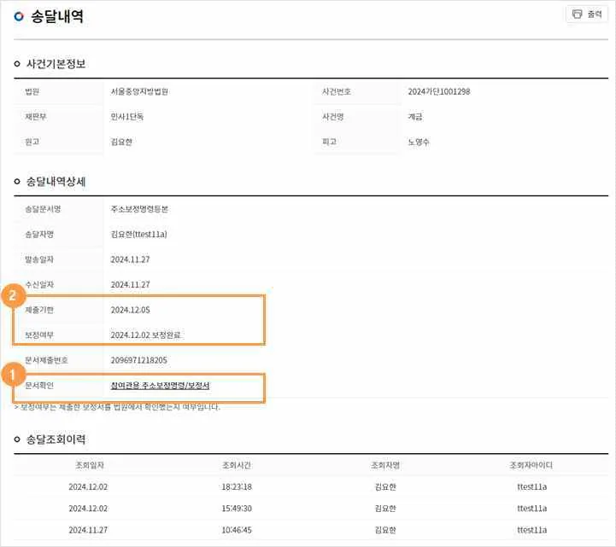Click defendant name 노영수

(419, 142)
